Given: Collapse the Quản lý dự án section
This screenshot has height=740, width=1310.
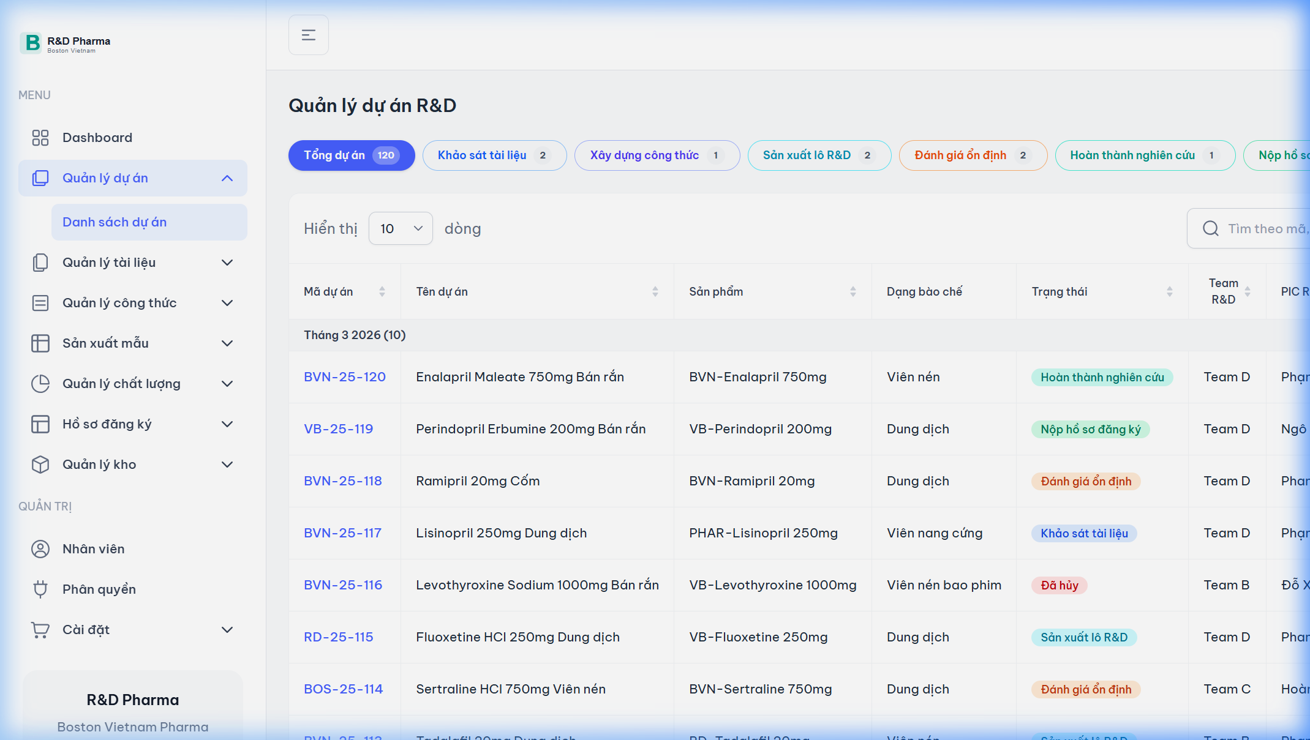Looking at the screenshot, I should 227,178.
